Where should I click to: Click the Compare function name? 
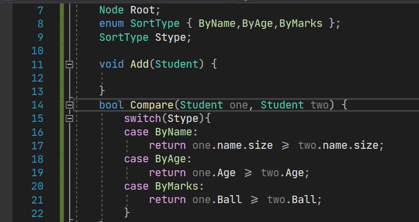(x=152, y=105)
